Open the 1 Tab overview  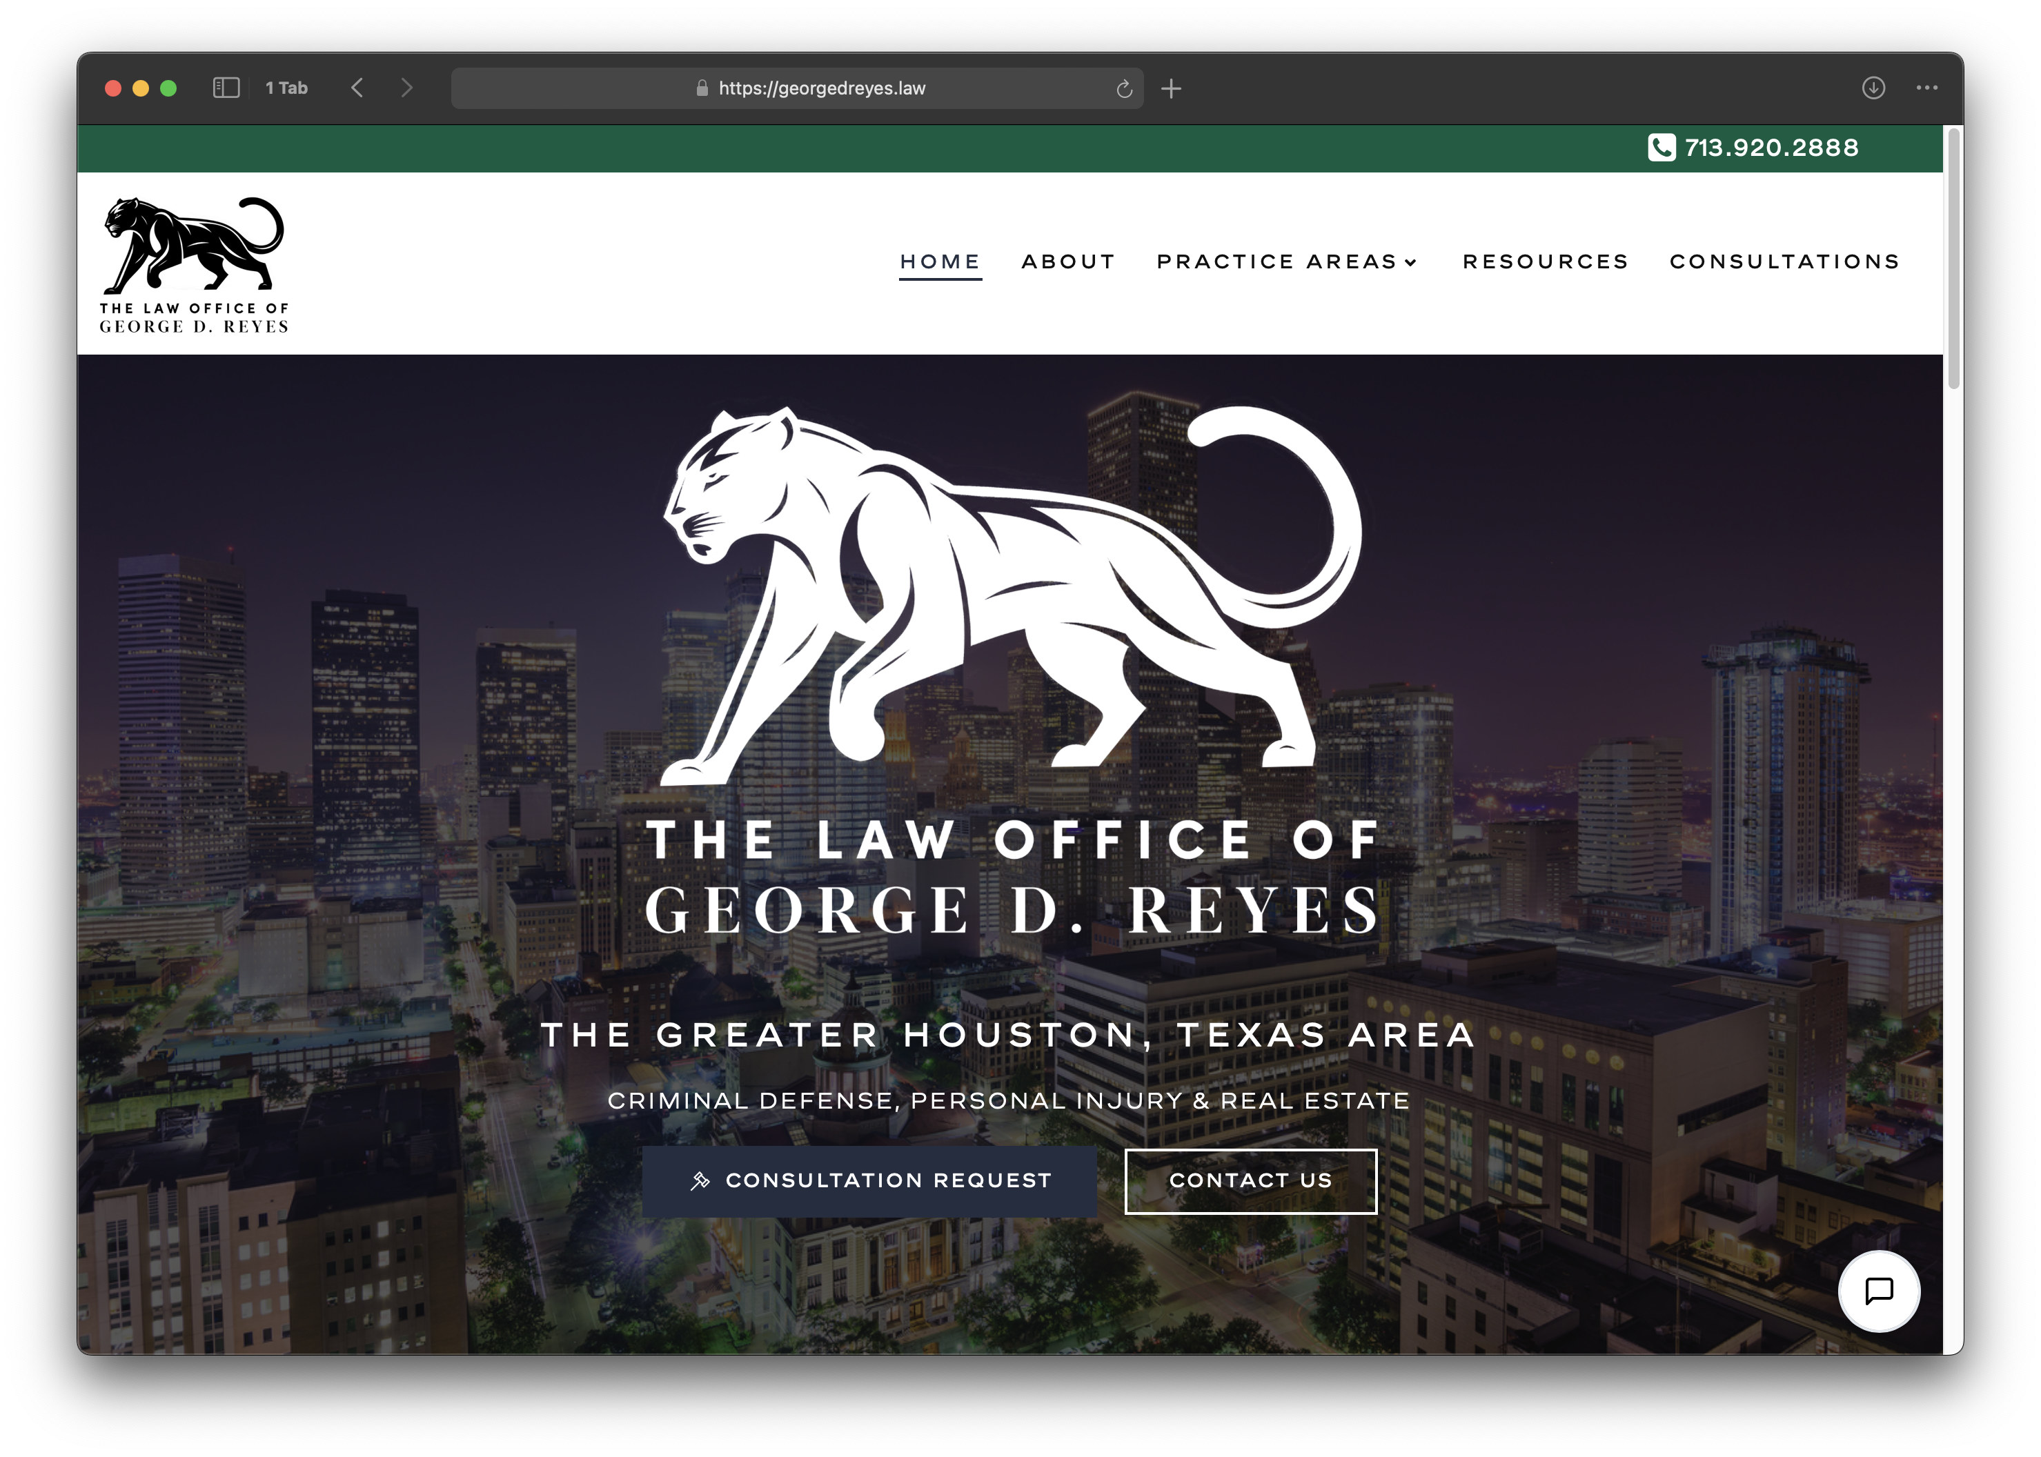click(286, 88)
